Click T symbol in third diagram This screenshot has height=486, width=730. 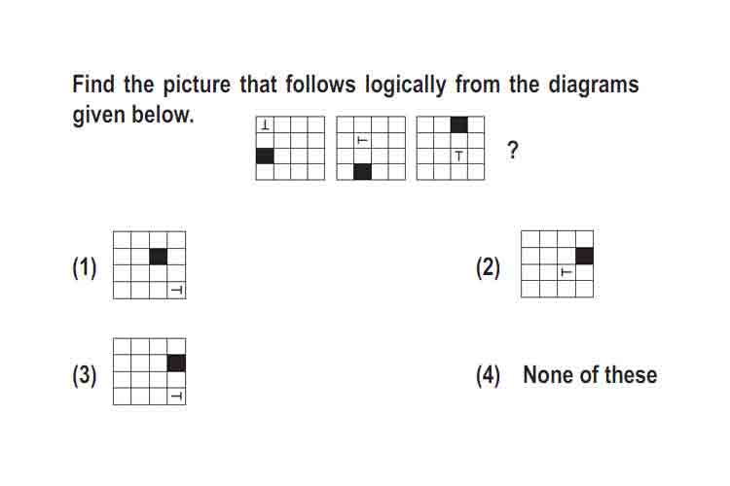(459, 156)
